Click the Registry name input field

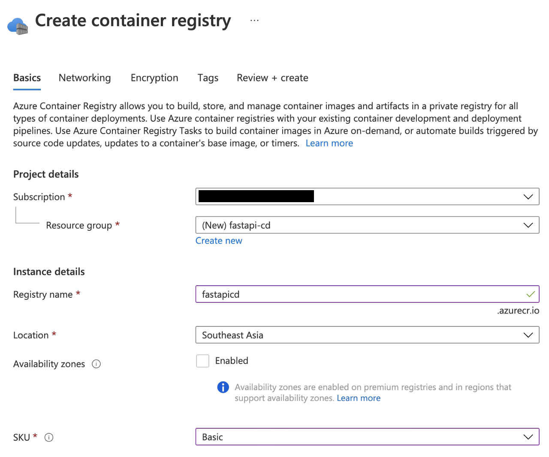pyautogui.click(x=360, y=294)
